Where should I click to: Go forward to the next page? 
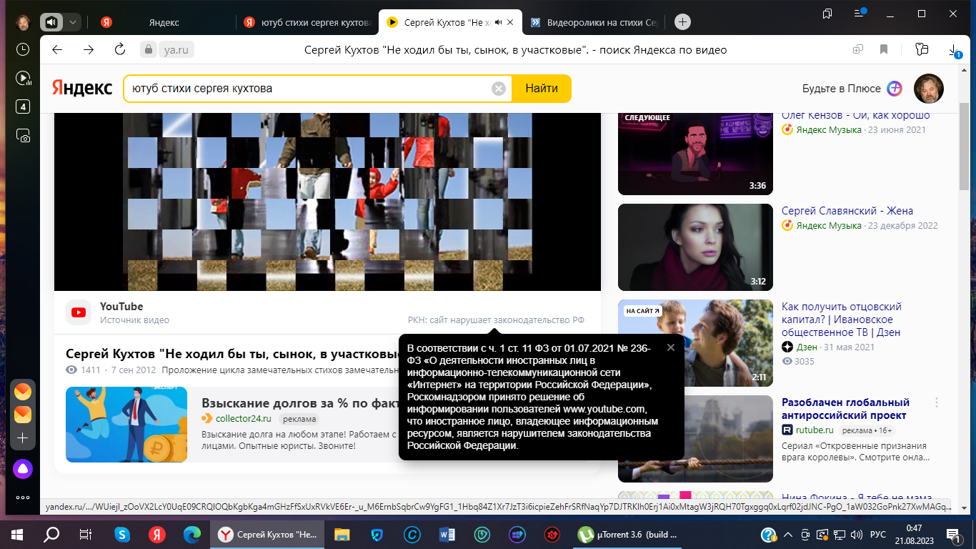[89, 49]
